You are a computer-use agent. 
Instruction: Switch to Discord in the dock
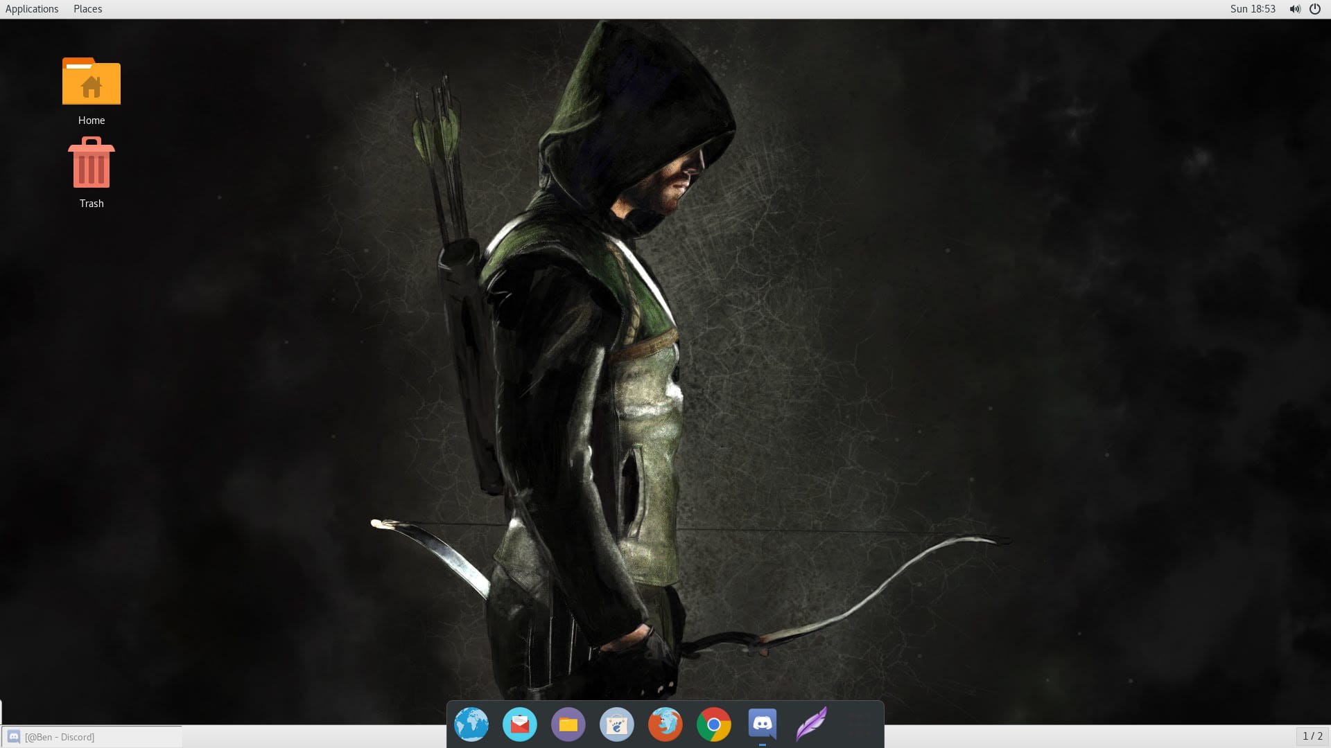(x=763, y=724)
